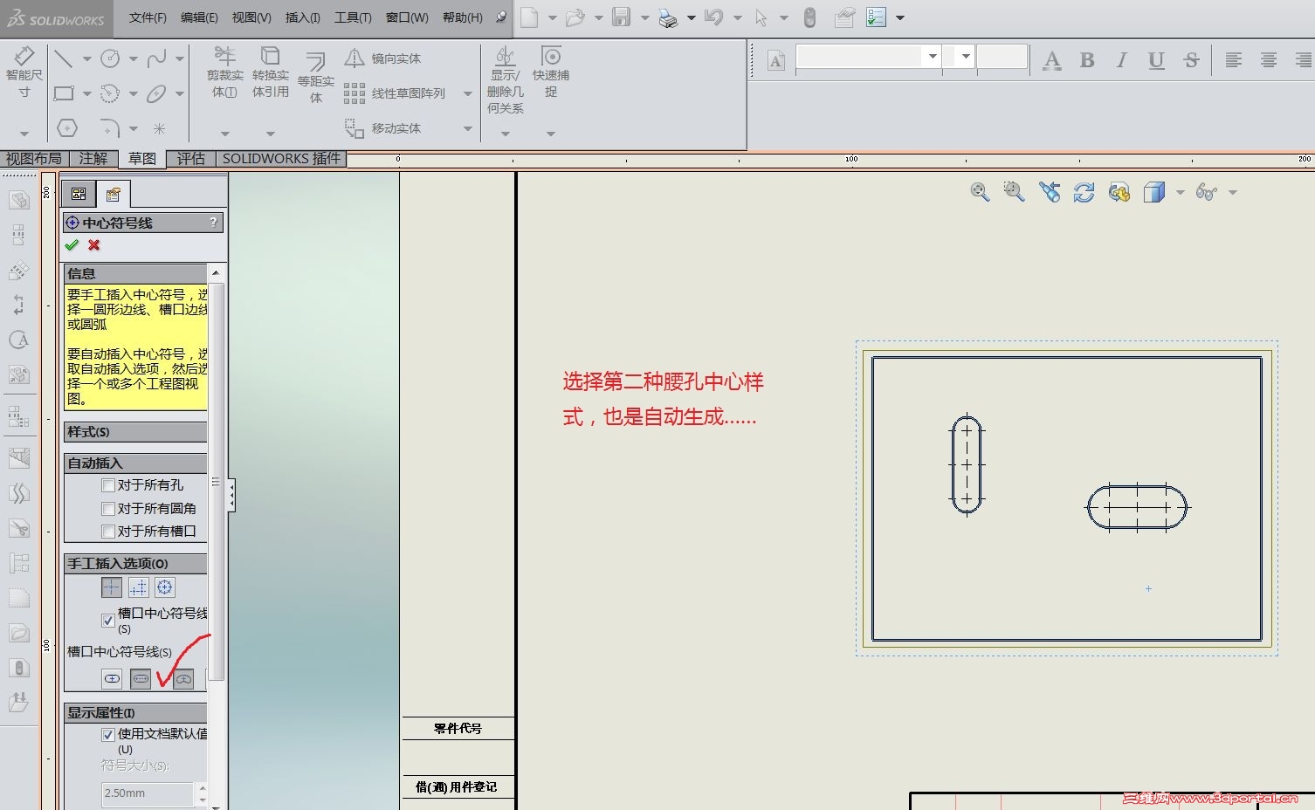Choose the Circle sketch tool

pyautogui.click(x=110, y=58)
